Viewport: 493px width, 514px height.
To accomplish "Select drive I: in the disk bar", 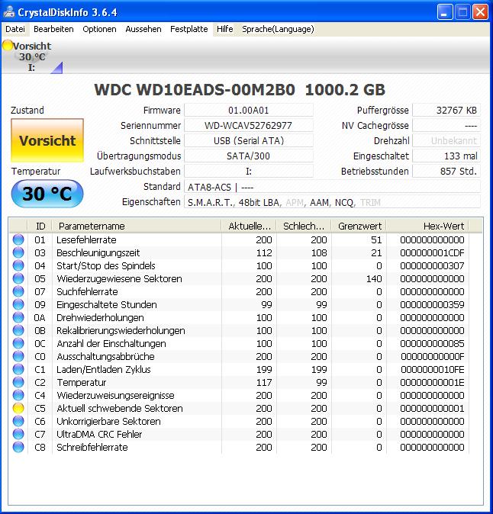I will (32, 56).
